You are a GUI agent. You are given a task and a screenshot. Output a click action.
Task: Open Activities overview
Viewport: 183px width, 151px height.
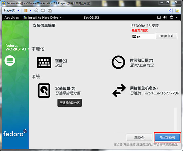coord(12,18)
